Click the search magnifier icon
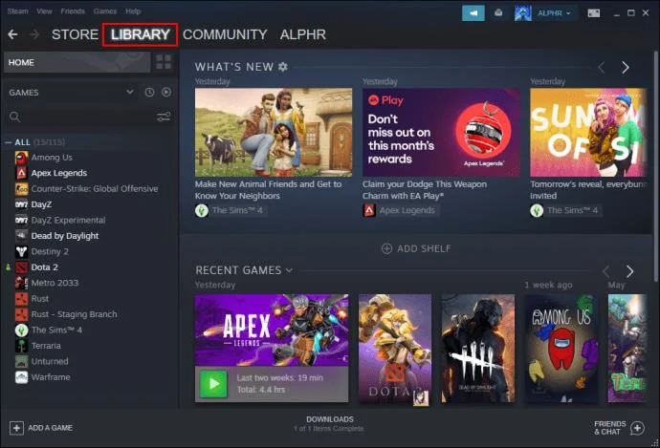This screenshot has width=660, height=448. click(x=14, y=117)
